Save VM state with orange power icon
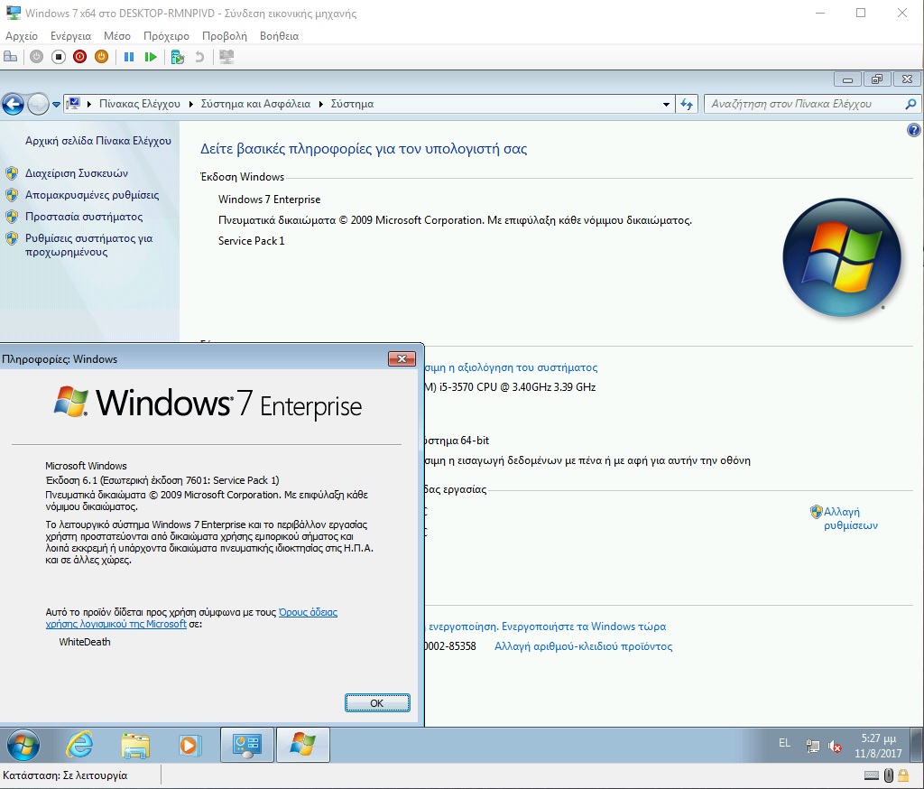Image resolution: width=924 pixels, height=789 pixels. pos(101,57)
